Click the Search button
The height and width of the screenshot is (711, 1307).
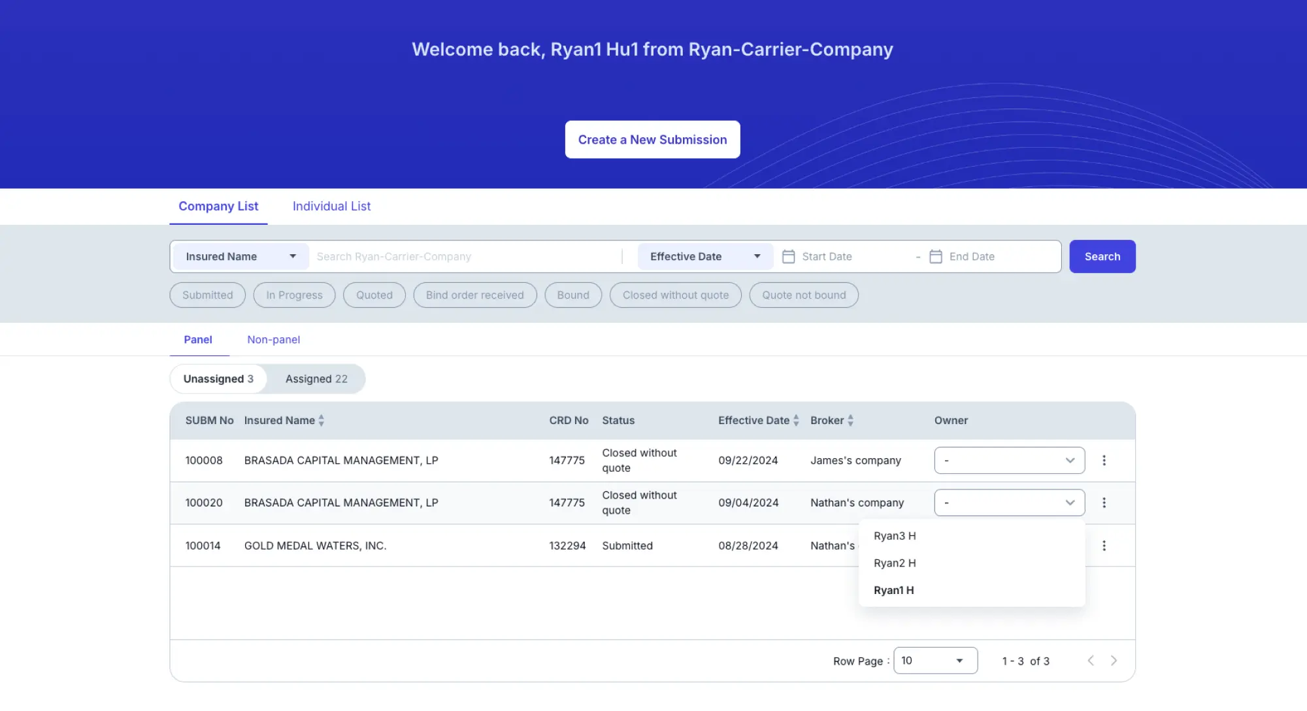point(1101,256)
